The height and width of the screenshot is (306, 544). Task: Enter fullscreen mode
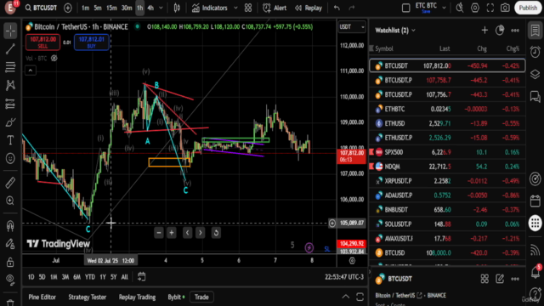[490, 8]
